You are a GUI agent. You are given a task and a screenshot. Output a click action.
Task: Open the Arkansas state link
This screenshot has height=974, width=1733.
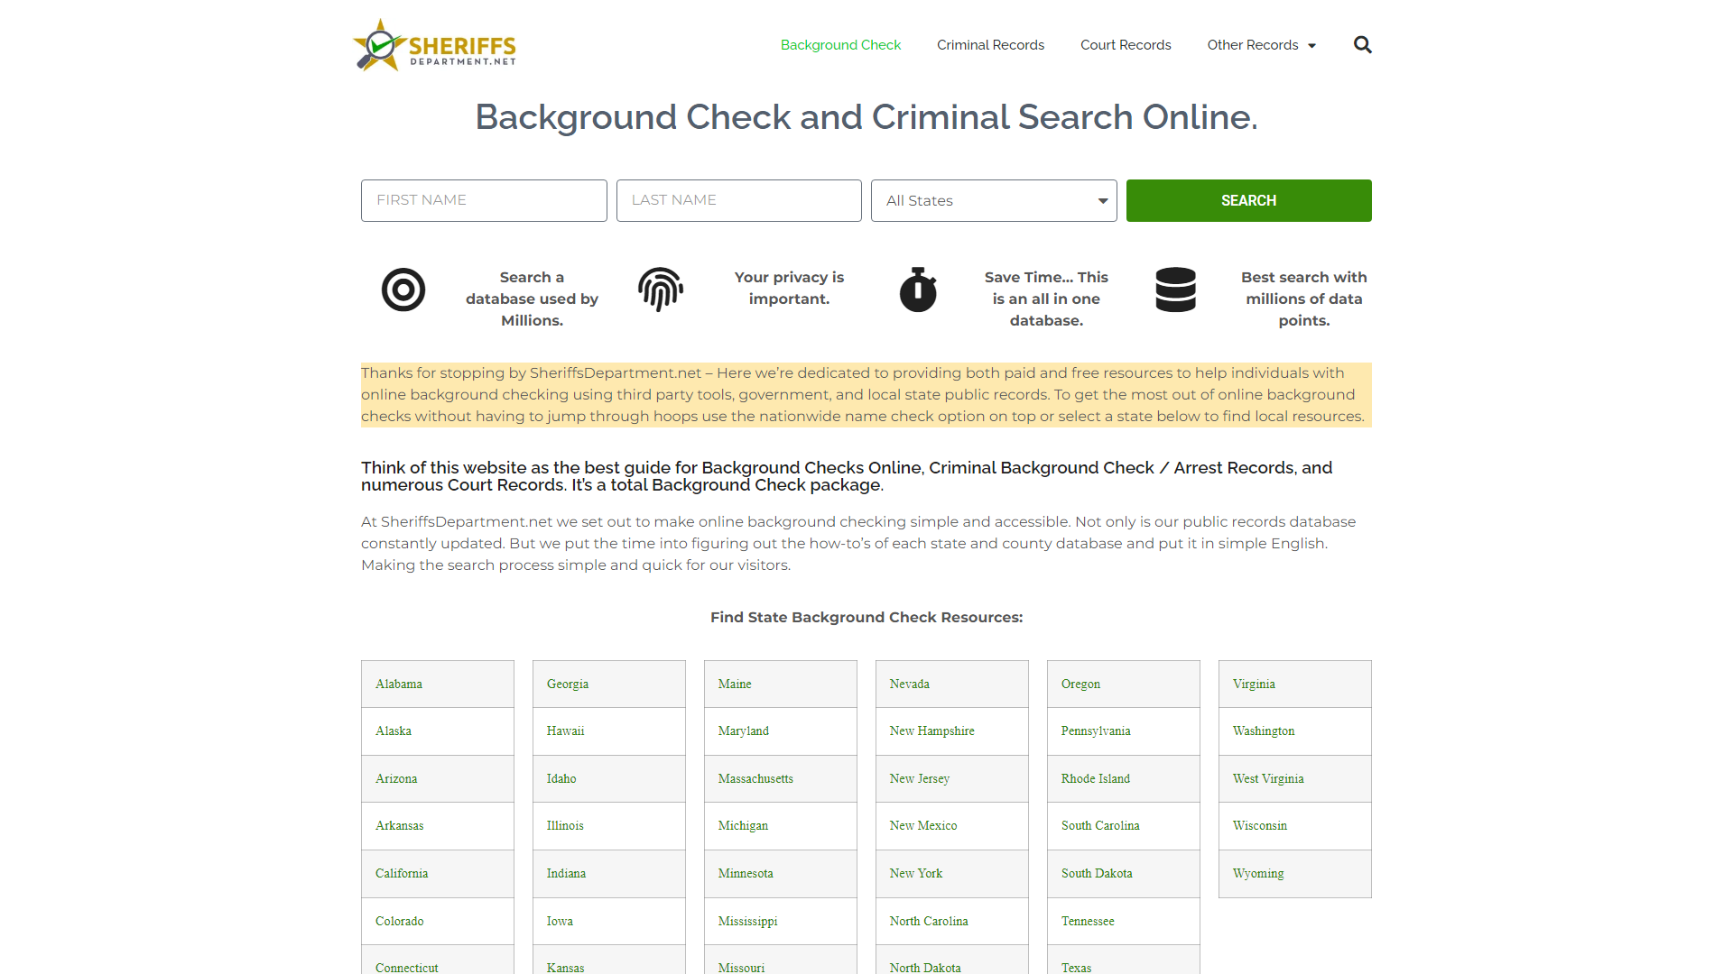point(399,826)
